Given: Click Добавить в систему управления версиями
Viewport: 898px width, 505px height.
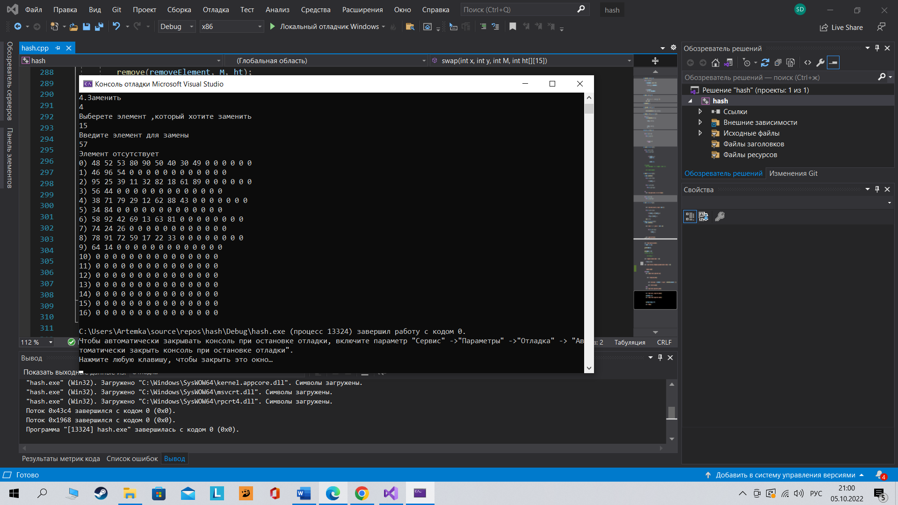Looking at the screenshot, I should 784,475.
